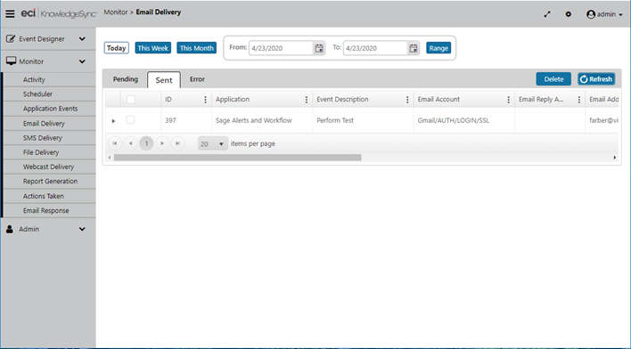The height and width of the screenshot is (349, 631).
Task: Click the Event Designer pencil icon
Action: pos(11,39)
